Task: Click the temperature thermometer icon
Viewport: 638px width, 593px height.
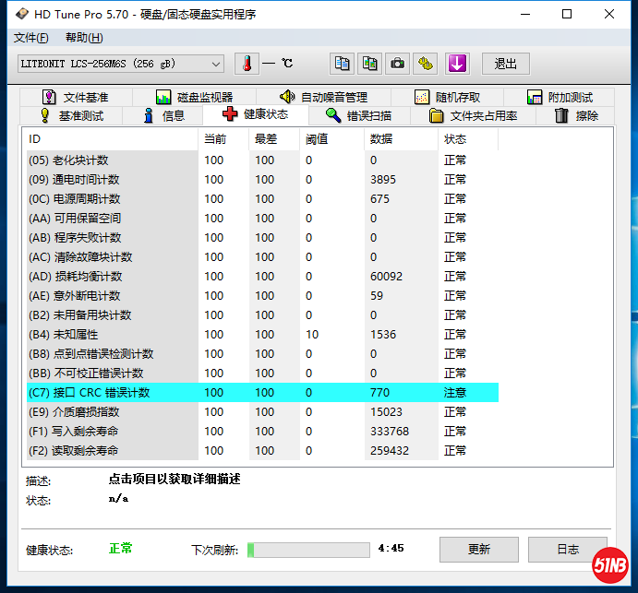Action: [247, 64]
